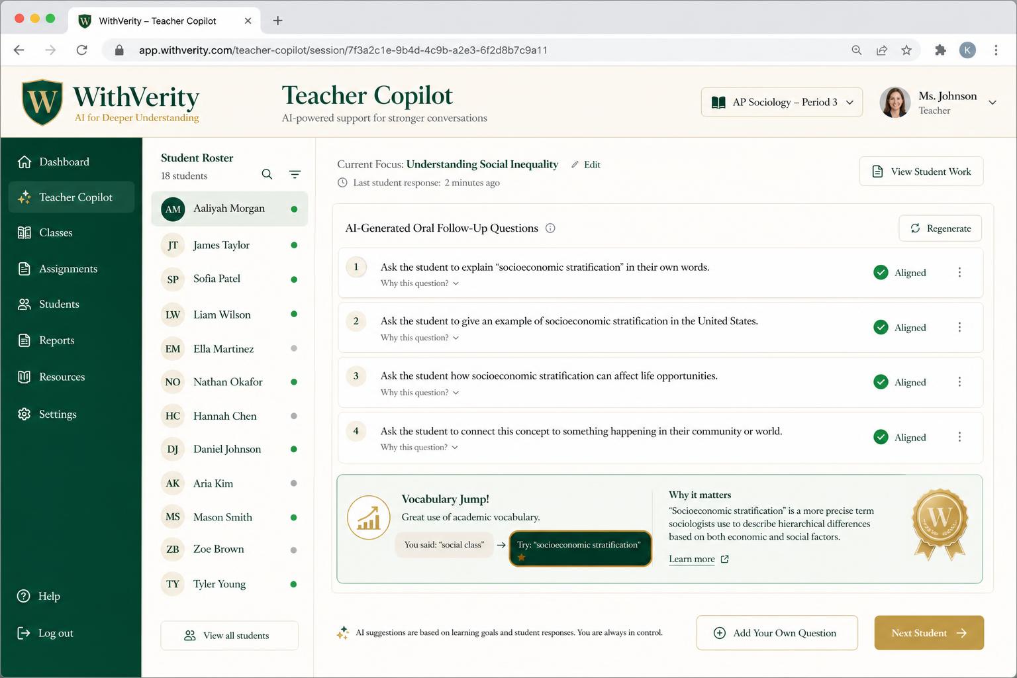The image size is (1017, 678).
Task: Expand 'Why this question?' under question 1
Action: coord(420,283)
